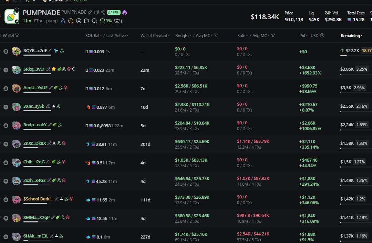Click holding progress bar under 6HAk...mE3L
The width and height of the screenshot is (372, 243).
[37, 240]
